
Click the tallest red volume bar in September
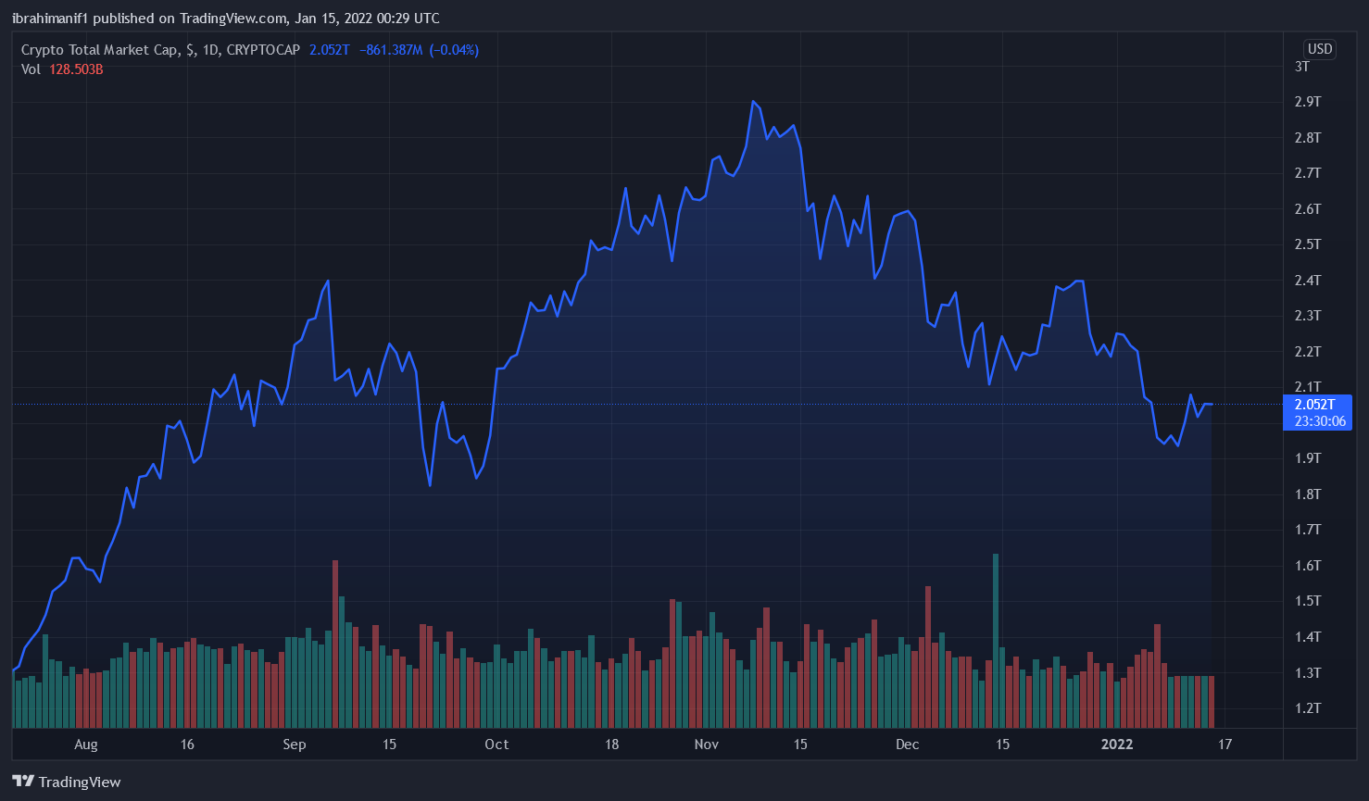[x=335, y=644]
